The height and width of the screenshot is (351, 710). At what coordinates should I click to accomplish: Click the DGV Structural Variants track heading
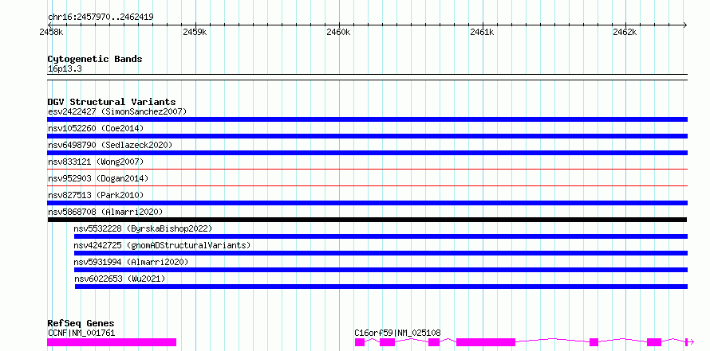tap(112, 102)
